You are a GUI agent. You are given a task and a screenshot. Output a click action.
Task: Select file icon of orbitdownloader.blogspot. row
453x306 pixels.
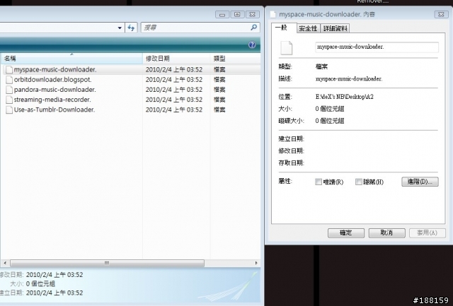[9, 80]
